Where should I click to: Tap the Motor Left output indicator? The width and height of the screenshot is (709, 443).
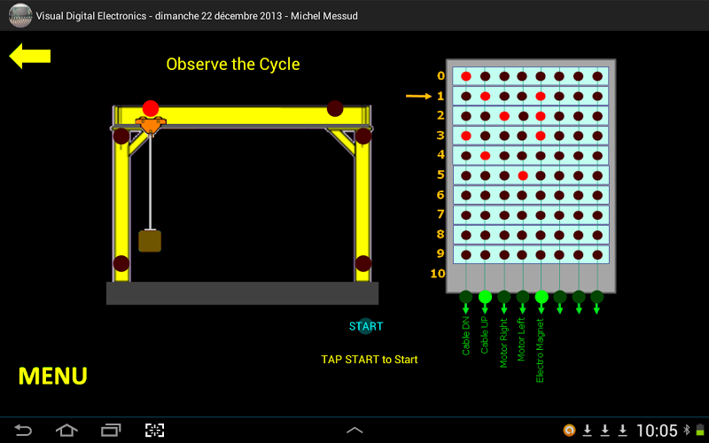(x=523, y=297)
